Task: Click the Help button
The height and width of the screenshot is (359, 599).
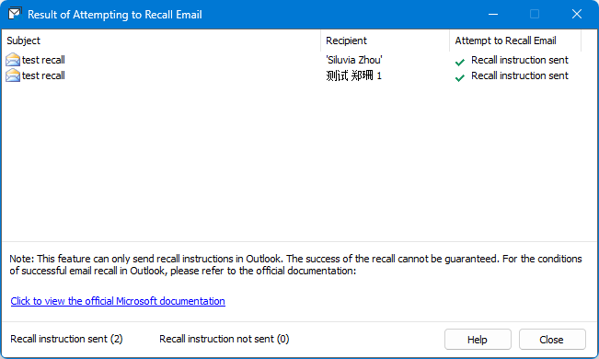Action: [478, 340]
